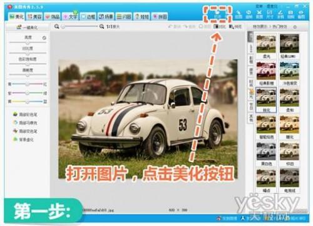Click the 旋转 rotate tool icon
313x226 pixels.
249,14
